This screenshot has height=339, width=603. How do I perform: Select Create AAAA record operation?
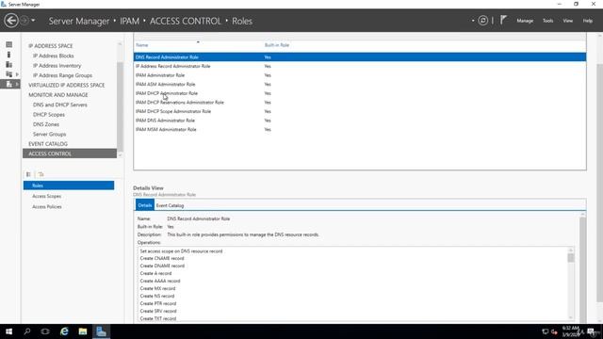point(160,281)
